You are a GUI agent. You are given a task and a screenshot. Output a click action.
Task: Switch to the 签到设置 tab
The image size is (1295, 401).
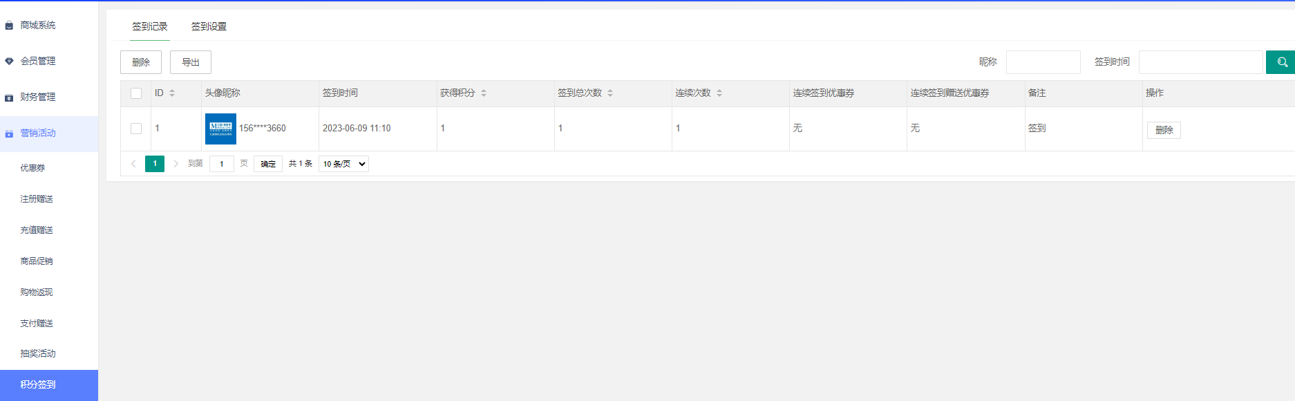[209, 26]
